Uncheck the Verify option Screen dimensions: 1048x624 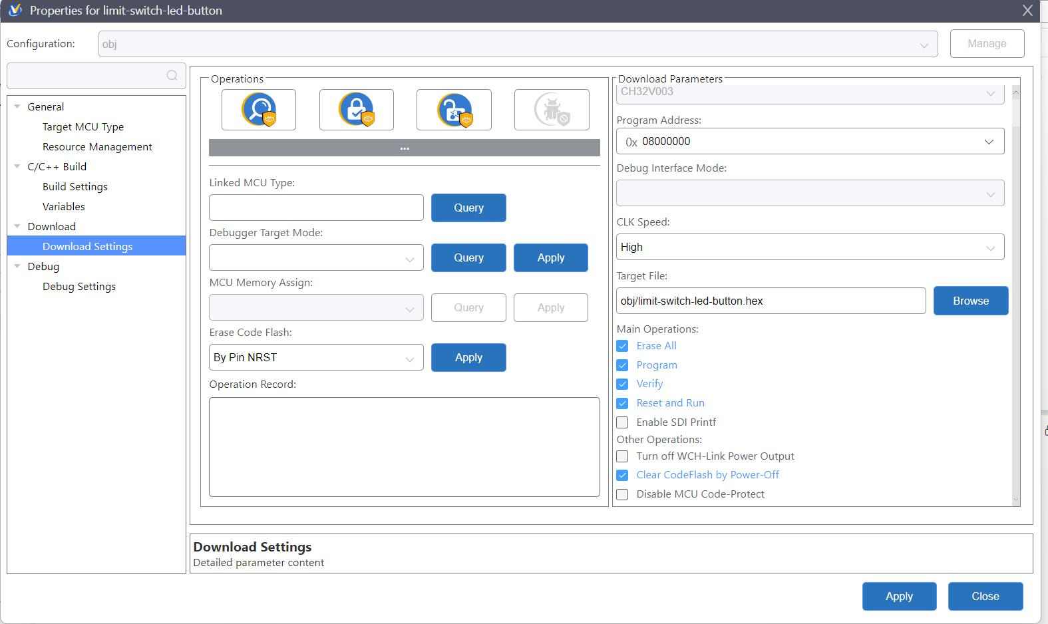[622, 384]
